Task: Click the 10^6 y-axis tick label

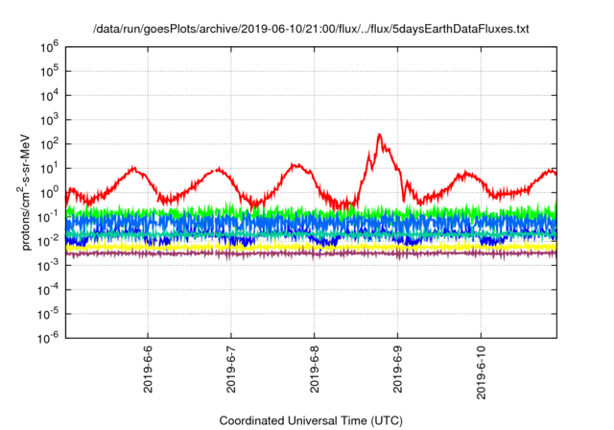Action: [x=49, y=48]
